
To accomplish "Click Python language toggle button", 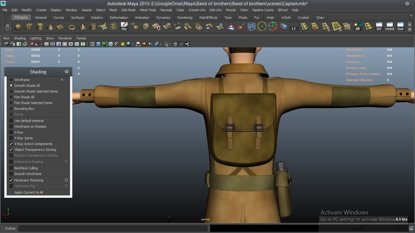I will coord(10,228).
